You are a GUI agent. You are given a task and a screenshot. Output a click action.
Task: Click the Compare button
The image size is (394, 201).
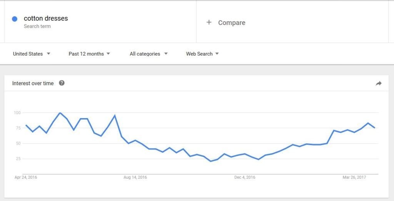coord(225,23)
